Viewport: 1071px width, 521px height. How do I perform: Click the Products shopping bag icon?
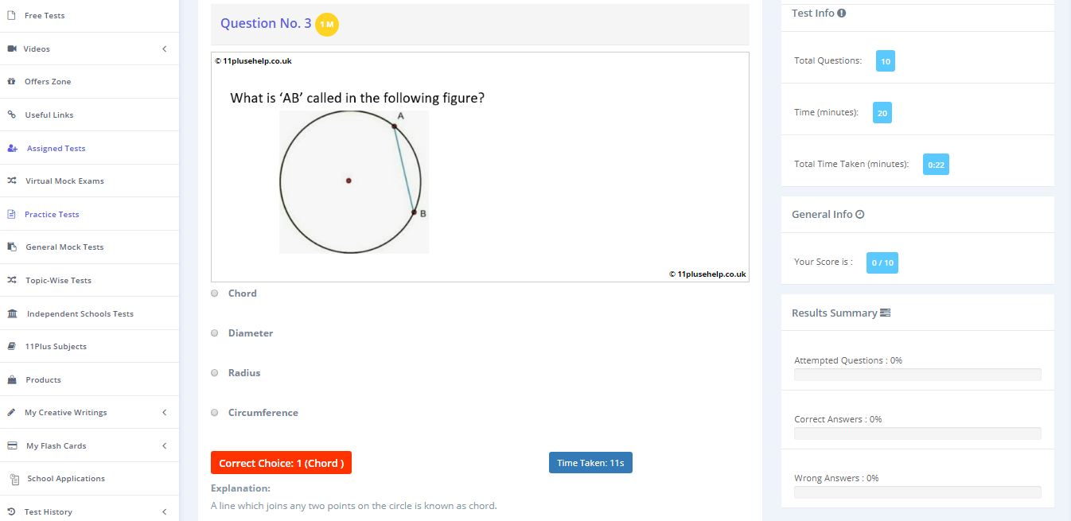11,379
